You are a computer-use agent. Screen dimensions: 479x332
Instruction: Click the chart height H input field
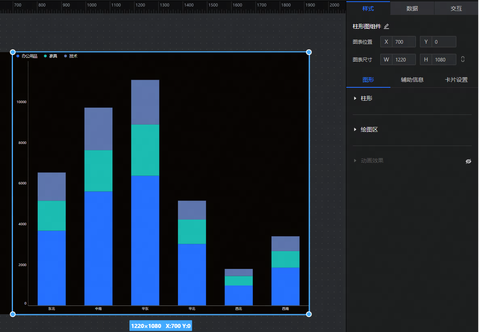click(x=443, y=59)
